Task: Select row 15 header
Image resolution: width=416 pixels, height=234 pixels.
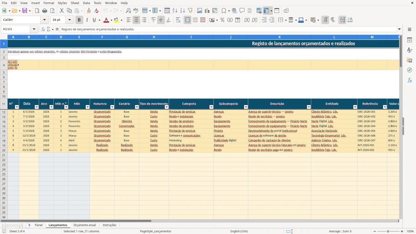Action: pyautogui.click(x=4, y=126)
